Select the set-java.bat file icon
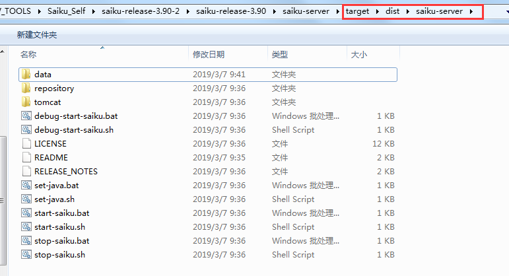 tap(26, 186)
